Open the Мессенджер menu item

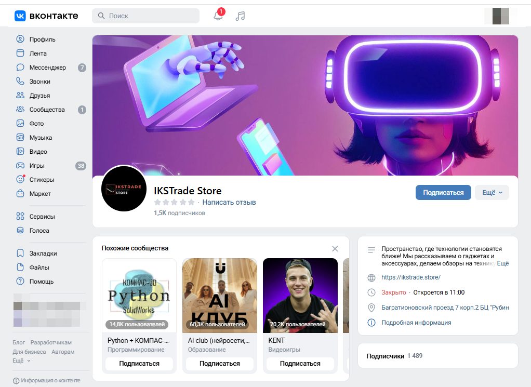click(x=51, y=68)
